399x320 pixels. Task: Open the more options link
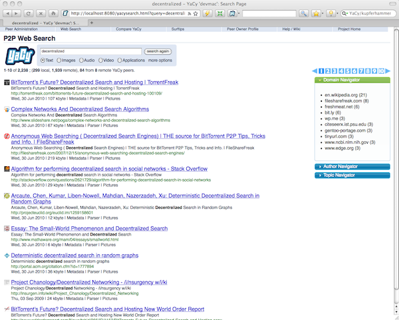(160, 61)
